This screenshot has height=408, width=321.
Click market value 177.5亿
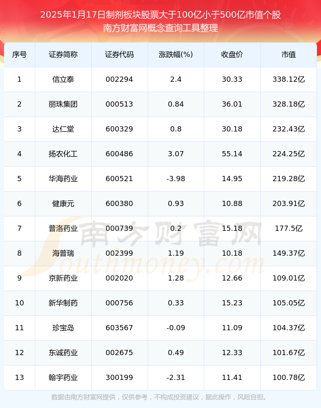coord(288,228)
